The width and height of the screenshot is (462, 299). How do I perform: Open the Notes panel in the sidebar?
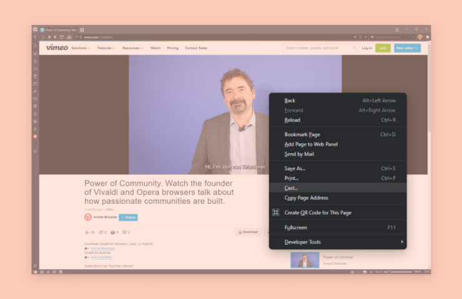point(35,76)
